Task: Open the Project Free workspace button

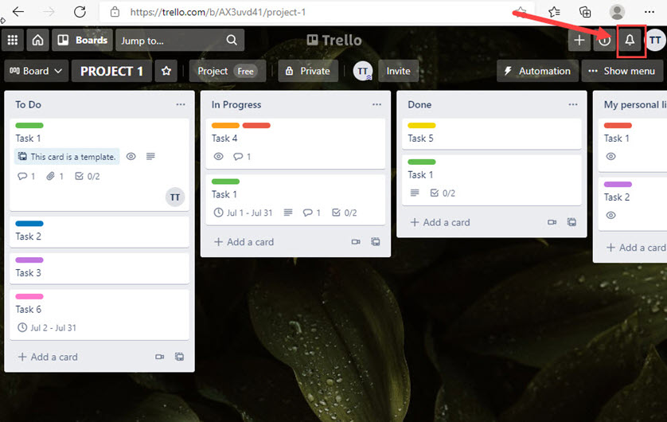Action: coord(227,71)
